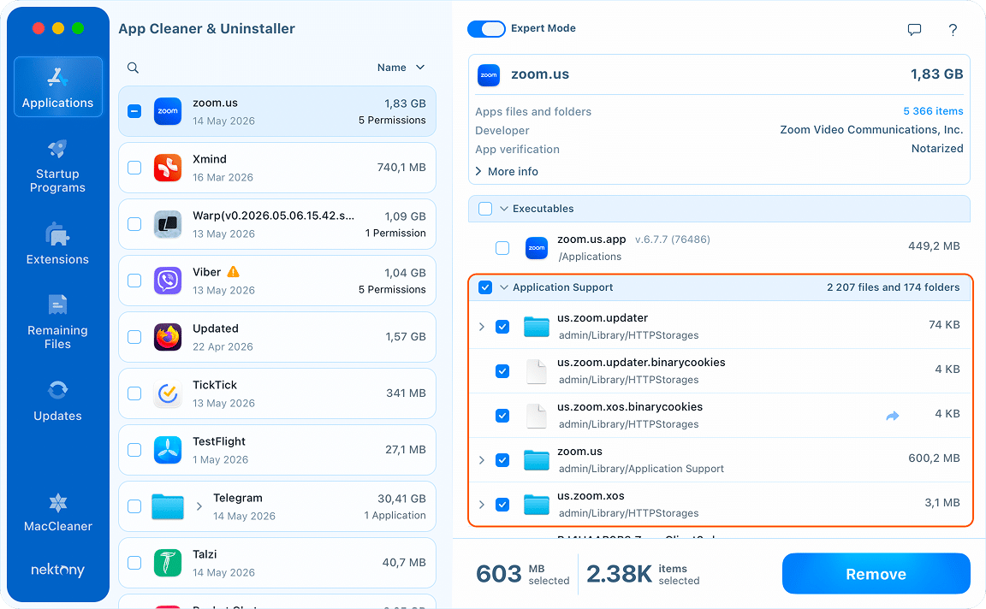Open Startup Programs in sidebar
The height and width of the screenshot is (609, 986).
pyautogui.click(x=58, y=166)
